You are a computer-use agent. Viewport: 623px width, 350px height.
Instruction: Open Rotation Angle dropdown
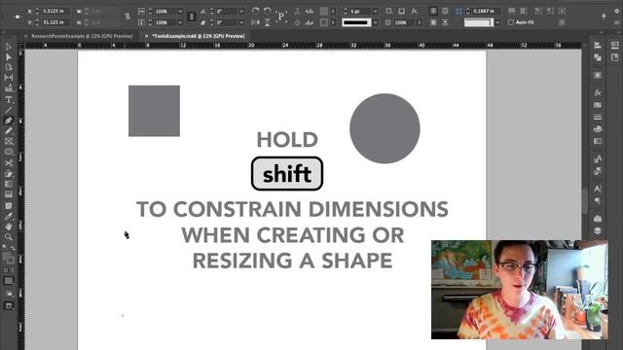click(241, 12)
